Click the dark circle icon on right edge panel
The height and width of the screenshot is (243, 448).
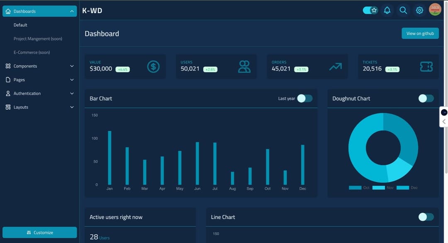[444, 112]
